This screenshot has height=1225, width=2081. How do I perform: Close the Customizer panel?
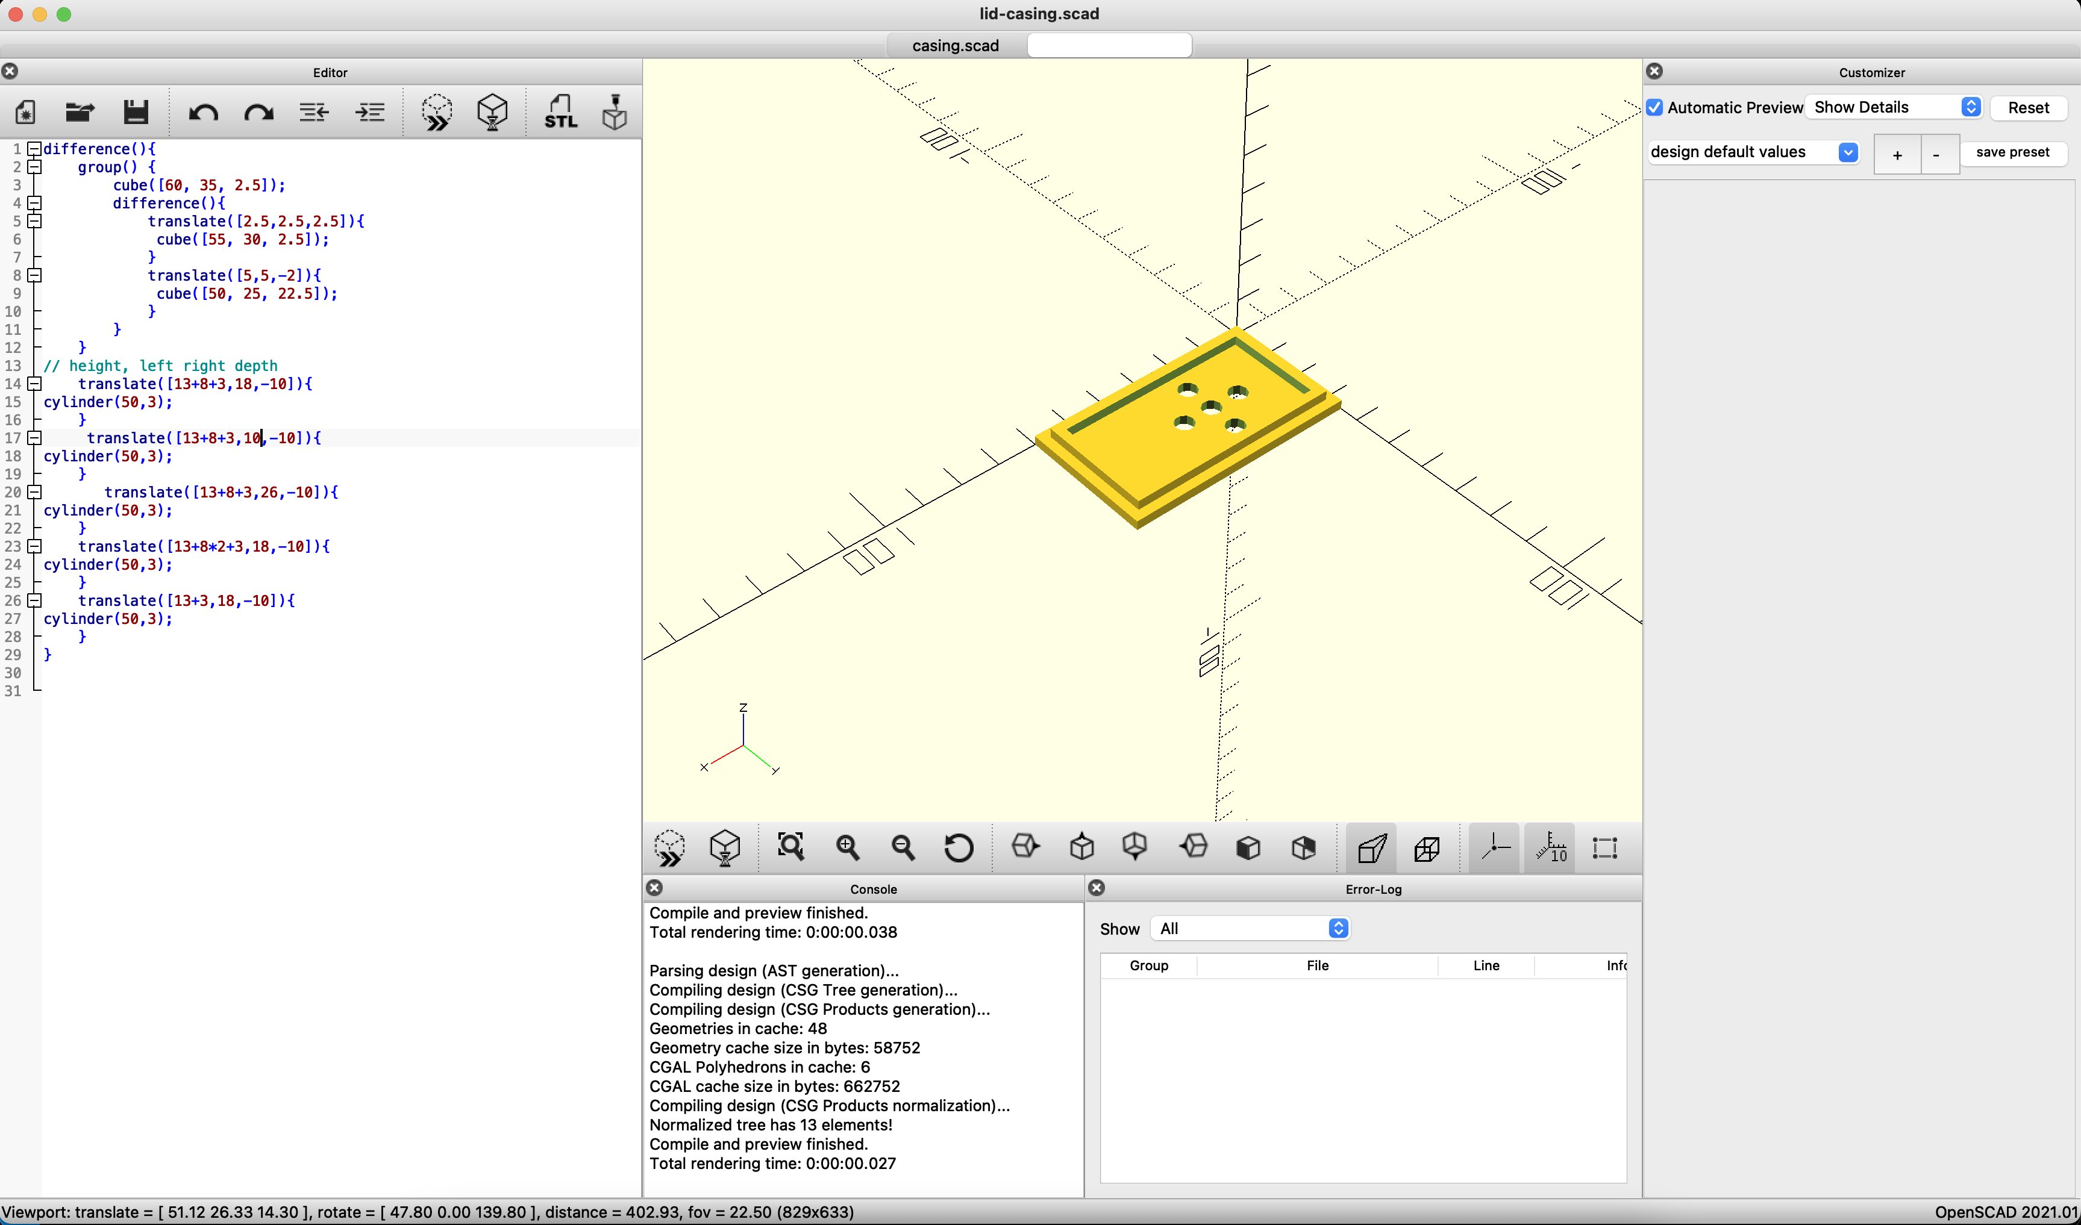(x=1654, y=71)
